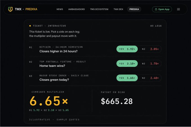191x127 pixels.
Task: Click "This ticket is live" description text
Action: click(55, 34)
